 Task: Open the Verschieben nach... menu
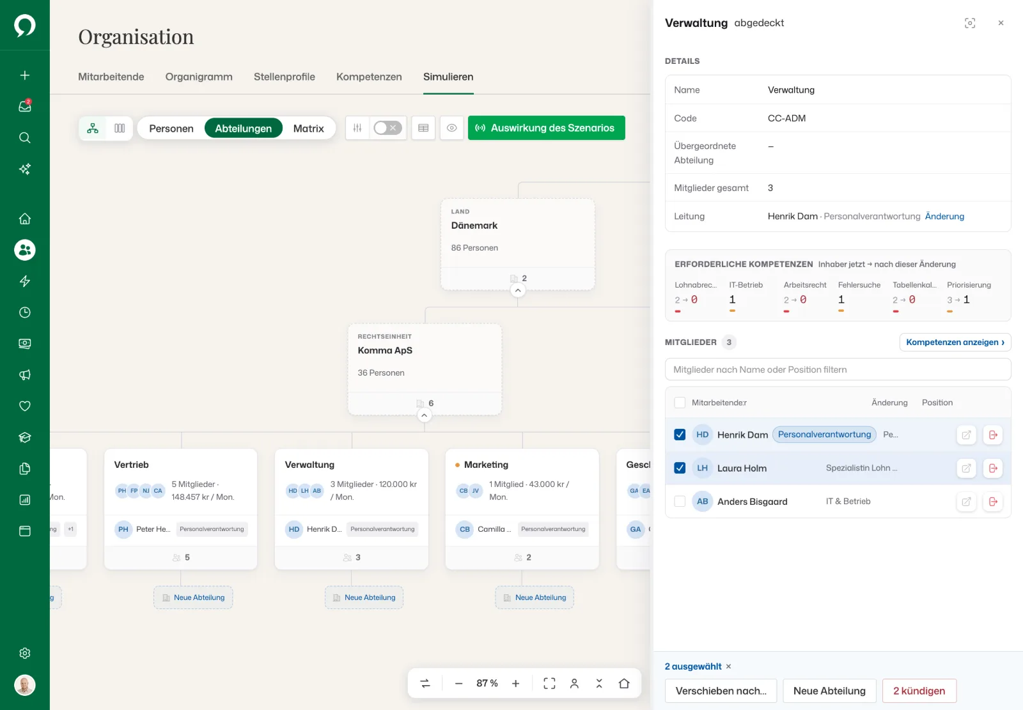pos(721,691)
